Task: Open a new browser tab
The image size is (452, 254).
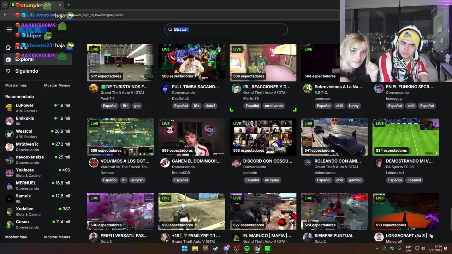Action: (69, 5)
